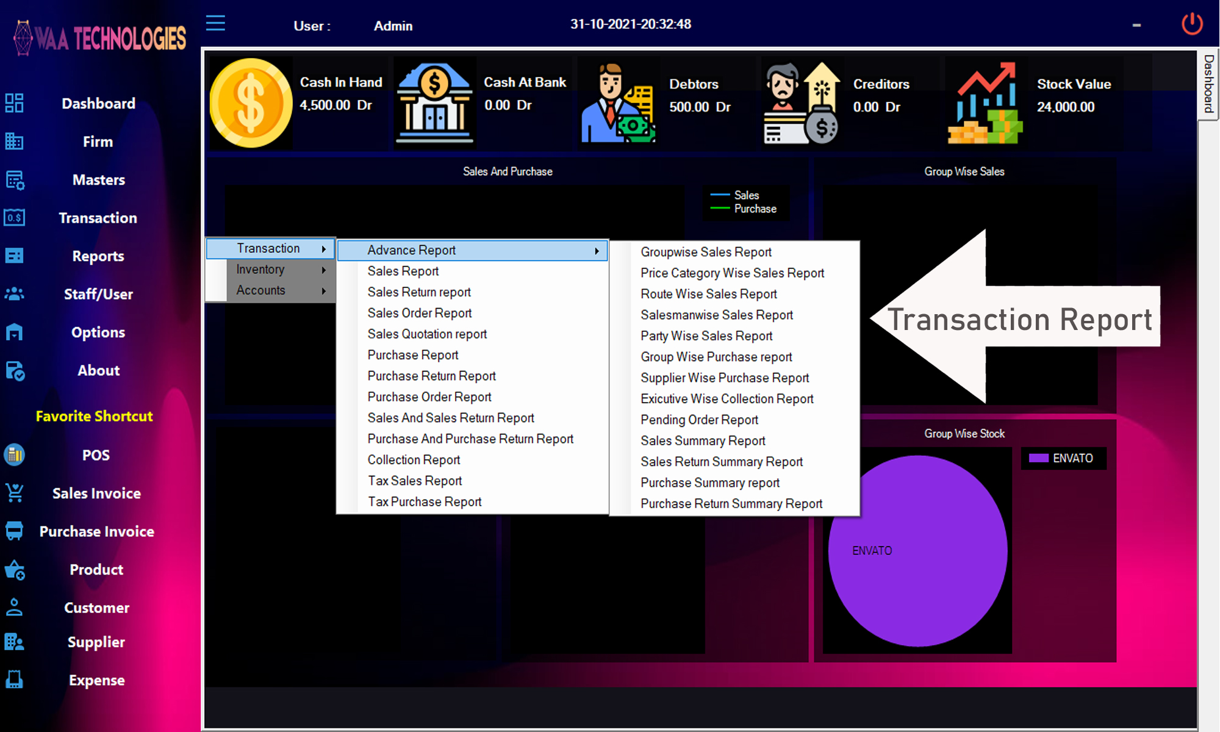Choose Pending Order Report
Viewport: 1220px width, 732px height.
point(699,420)
